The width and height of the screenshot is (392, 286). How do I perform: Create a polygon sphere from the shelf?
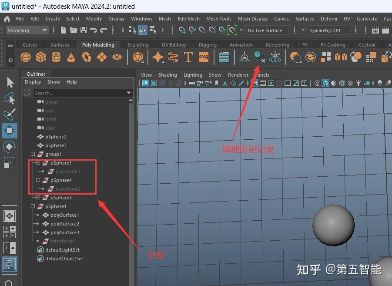(x=26, y=57)
